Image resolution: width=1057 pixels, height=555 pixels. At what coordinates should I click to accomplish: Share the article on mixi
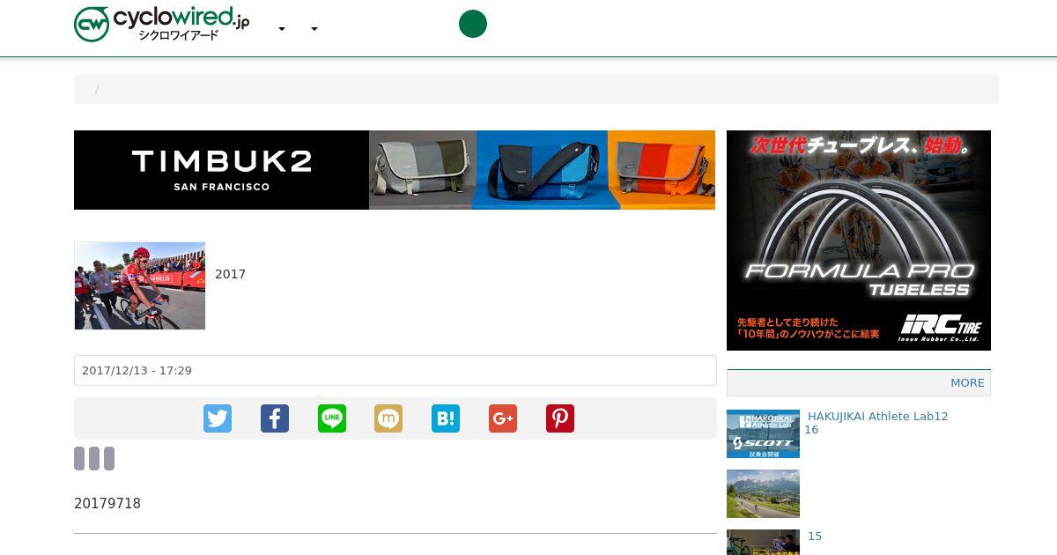pos(388,418)
